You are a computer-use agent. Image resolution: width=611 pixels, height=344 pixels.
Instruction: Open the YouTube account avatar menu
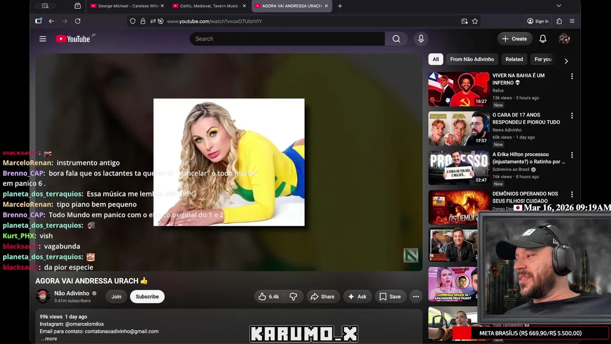coord(564,39)
